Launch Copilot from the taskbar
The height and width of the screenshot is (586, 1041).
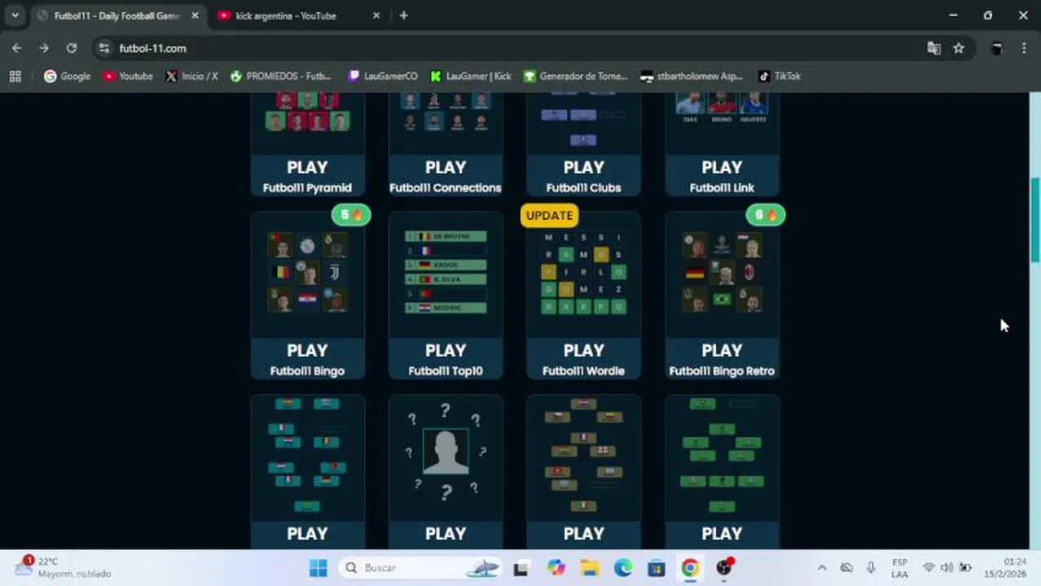pos(556,568)
